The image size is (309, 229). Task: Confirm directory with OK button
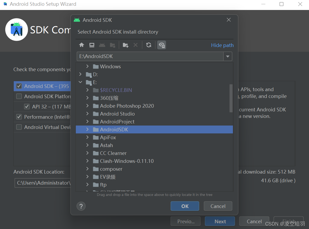pyautogui.click(x=185, y=206)
